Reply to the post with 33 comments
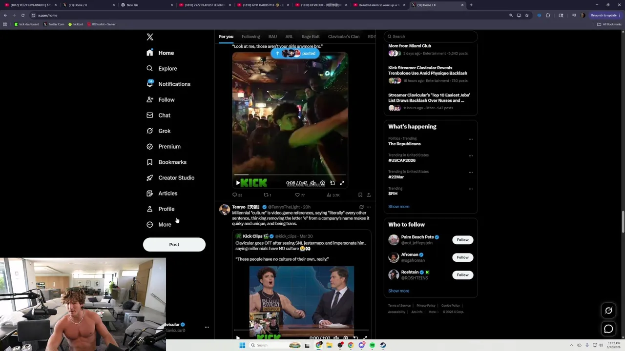This screenshot has height=351, width=625. (x=237, y=195)
